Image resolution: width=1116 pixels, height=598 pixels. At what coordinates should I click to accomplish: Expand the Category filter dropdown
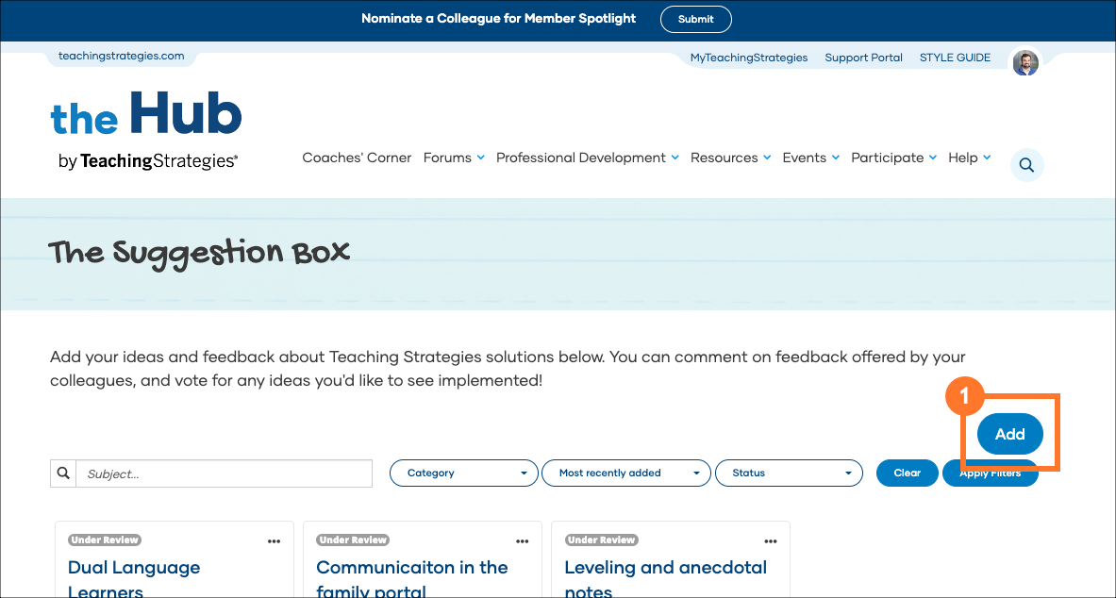click(x=463, y=473)
